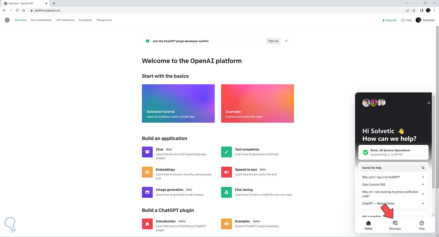Bookmark this page with the star
The height and width of the screenshot is (237, 439).
coord(414,10)
